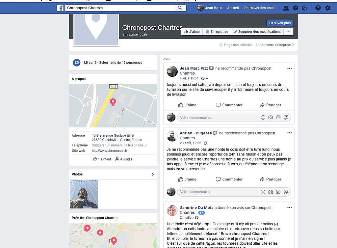
Task: Like Jean Marc Fizz's review
Action: tap(187, 105)
